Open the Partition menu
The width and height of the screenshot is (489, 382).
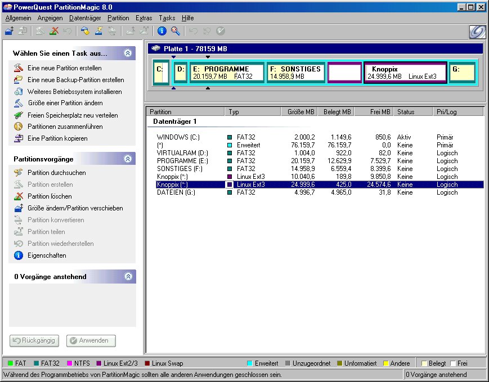[118, 18]
